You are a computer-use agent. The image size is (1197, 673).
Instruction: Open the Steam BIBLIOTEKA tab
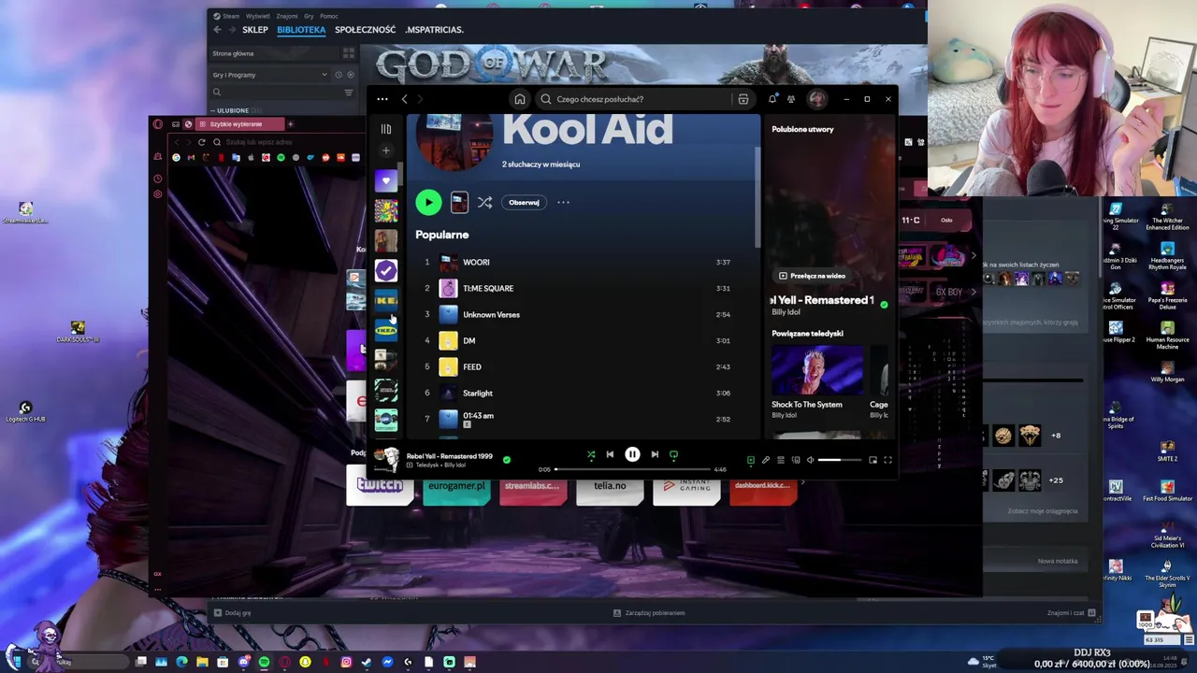[x=301, y=30]
